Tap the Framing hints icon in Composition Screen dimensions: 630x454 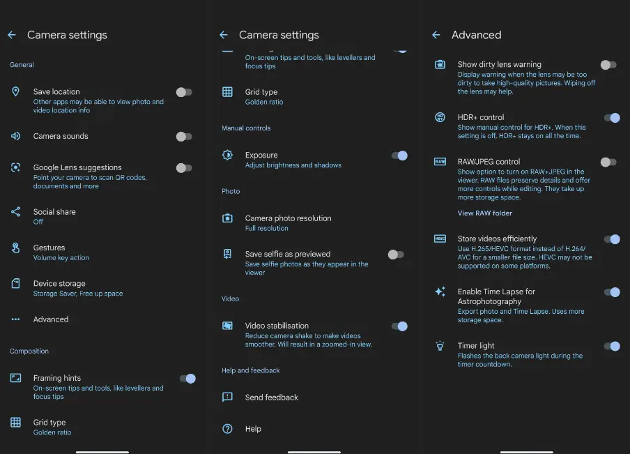point(15,378)
